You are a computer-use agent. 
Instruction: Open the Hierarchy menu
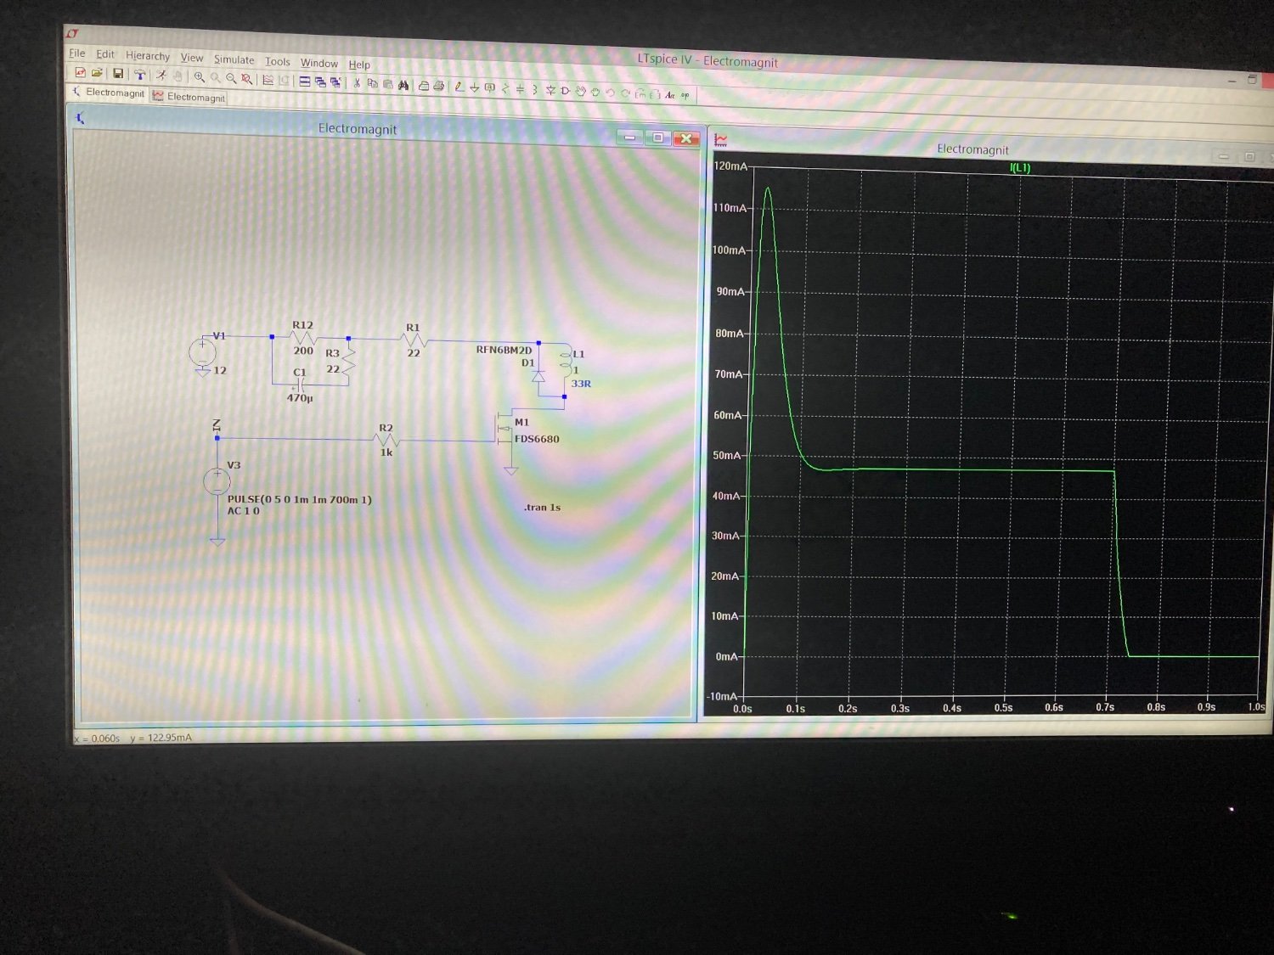[x=148, y=56]
